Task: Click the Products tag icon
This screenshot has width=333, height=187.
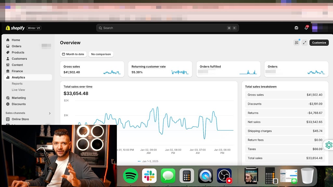Action: (x=8, y=52)
